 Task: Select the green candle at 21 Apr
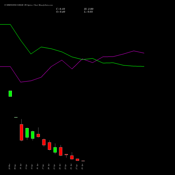(55, 150)
